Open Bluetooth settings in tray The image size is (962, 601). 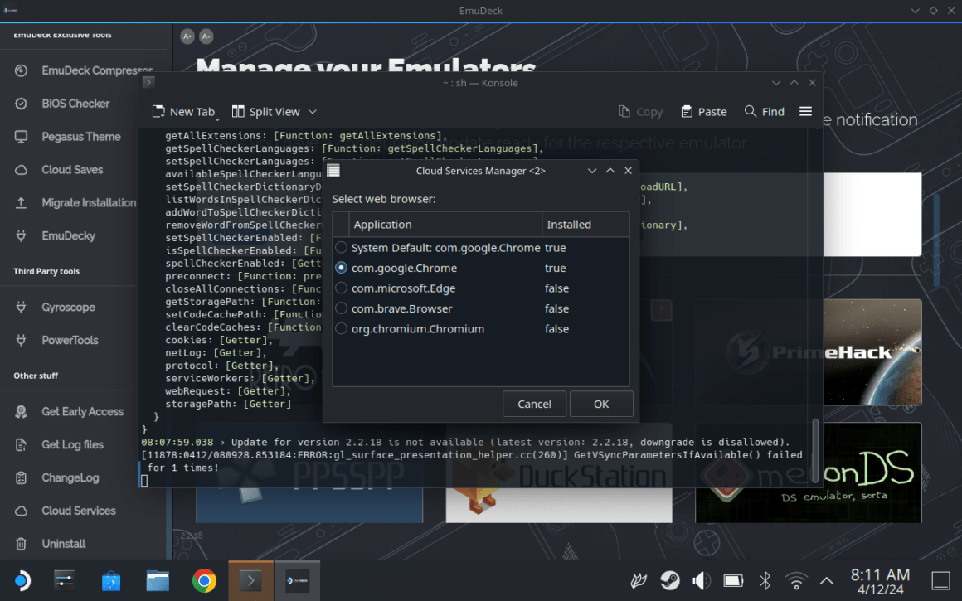tap(765, 580)
